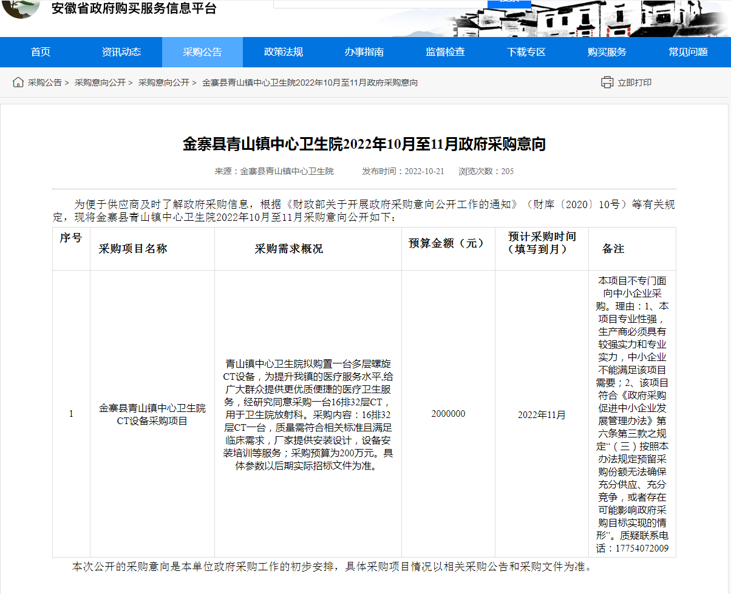
Task: Select the 采购公告 tab
Action: [x=202, y=52]
